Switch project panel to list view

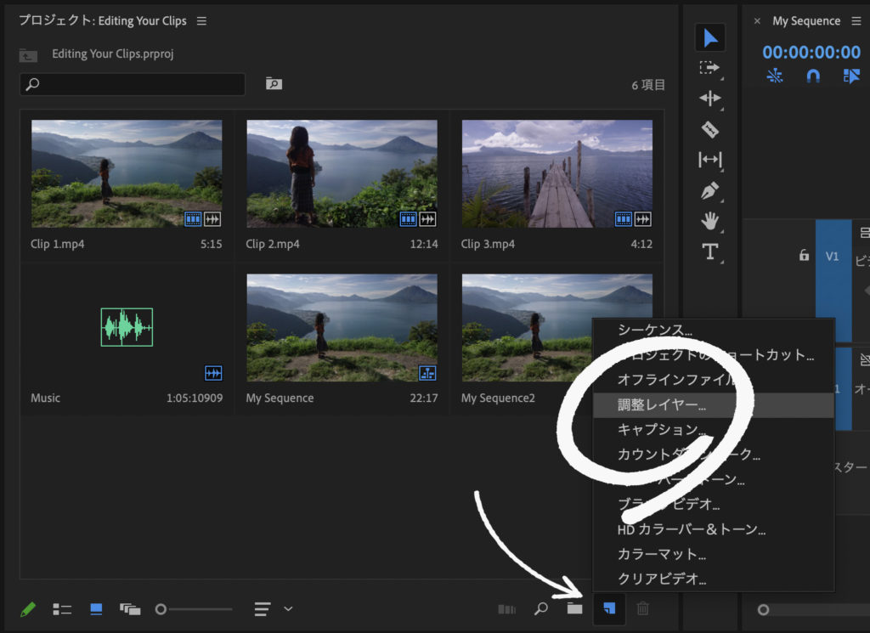tap(62, 609)
